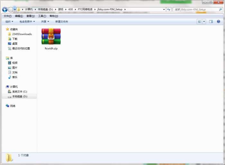Image resolution: width=225 pixels, height=165 pixels.
Task: Open the 音乐 library
Action: coord(15,77)
